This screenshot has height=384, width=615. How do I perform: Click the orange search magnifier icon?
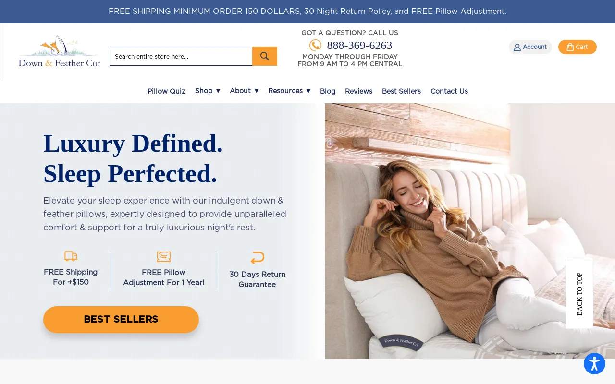[265, 56]
